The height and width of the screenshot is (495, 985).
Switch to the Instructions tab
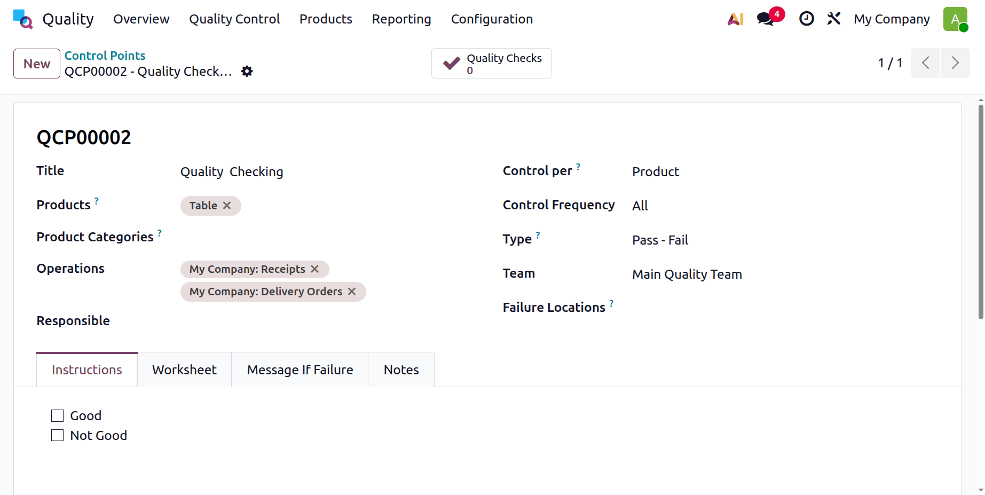pos(87,370)
